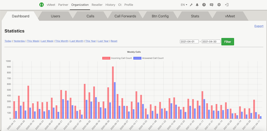The image size is (267, 131).
Task: Select the Organization menu item
Action: (80, 5)
